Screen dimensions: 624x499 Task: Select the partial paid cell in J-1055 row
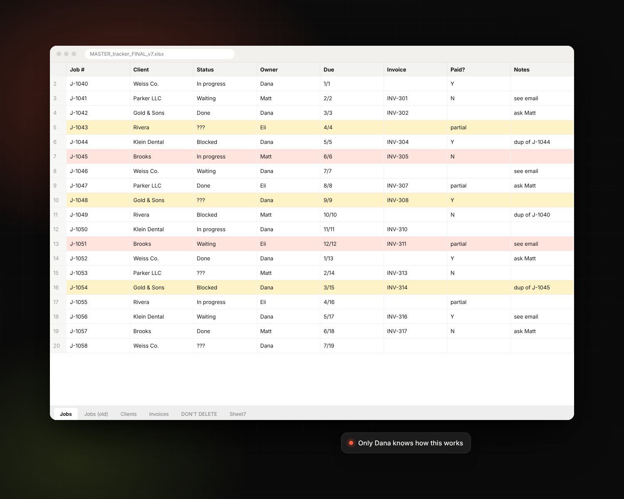[x=479, y=302]
